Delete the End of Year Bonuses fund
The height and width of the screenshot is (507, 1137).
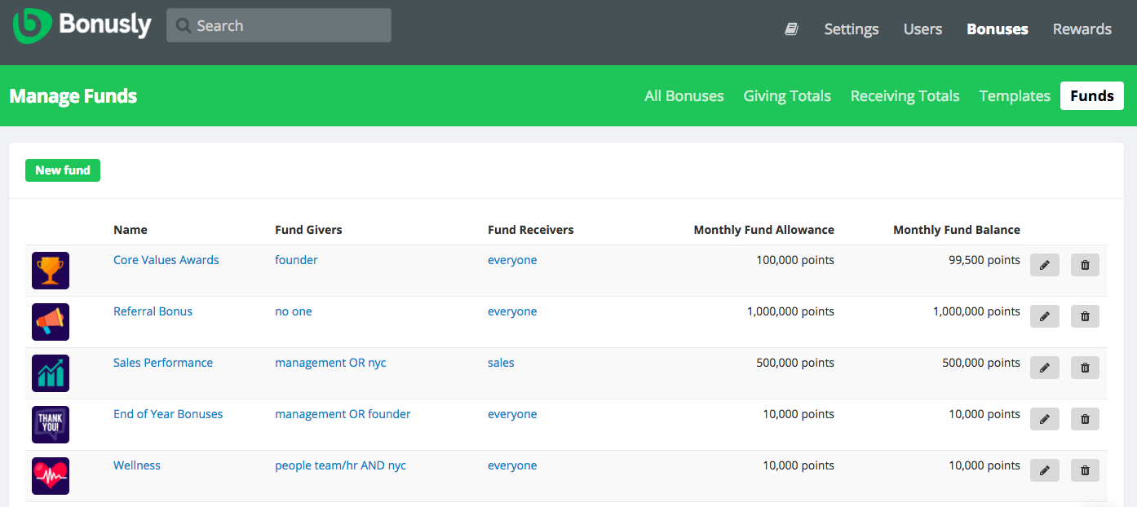coord(1085,419)
